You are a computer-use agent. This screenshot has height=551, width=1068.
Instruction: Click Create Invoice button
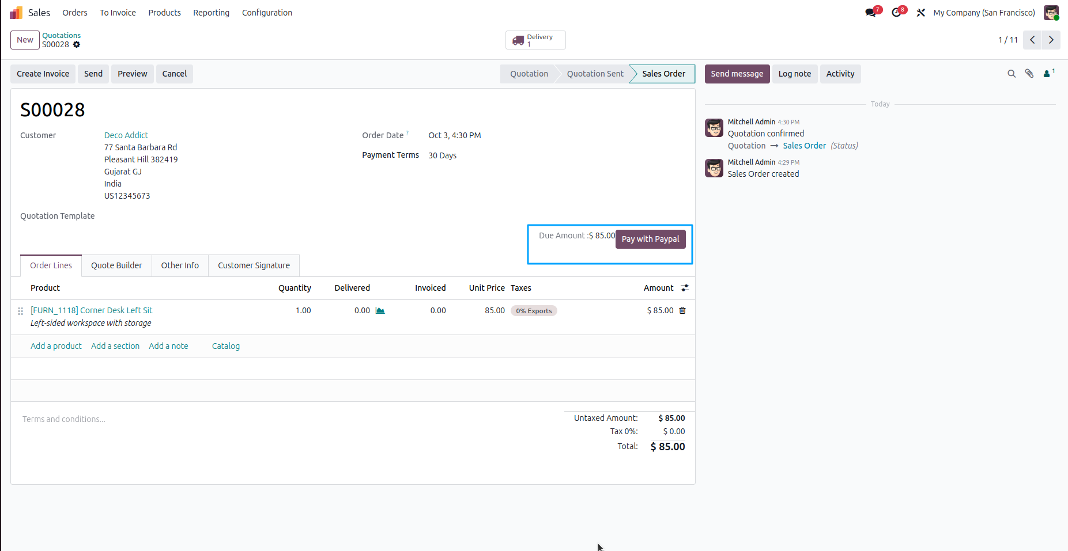[43, 74]
